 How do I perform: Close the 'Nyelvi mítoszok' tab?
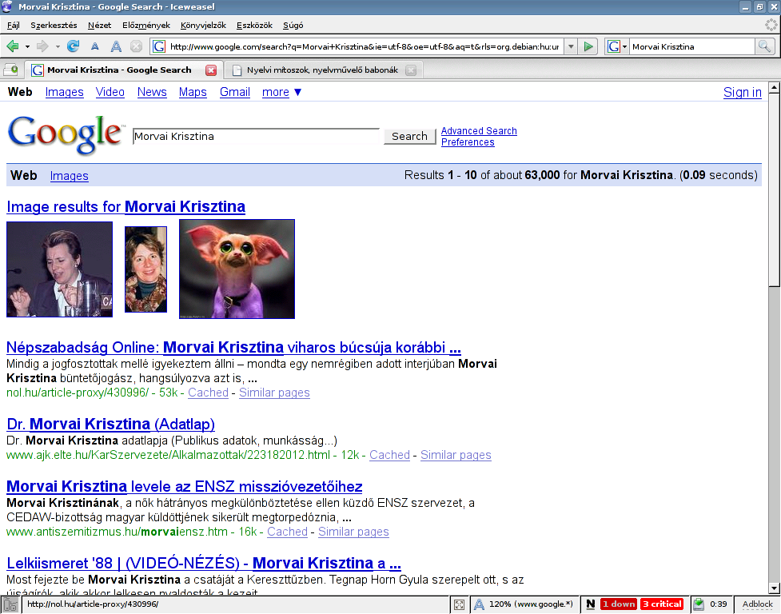pyautogui.click(x=411, y=70)
